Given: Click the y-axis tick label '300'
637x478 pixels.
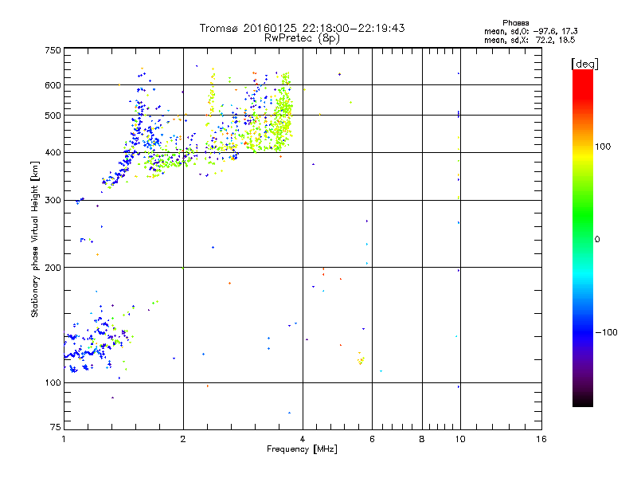Looking at the screenshot, I should 53,201.
